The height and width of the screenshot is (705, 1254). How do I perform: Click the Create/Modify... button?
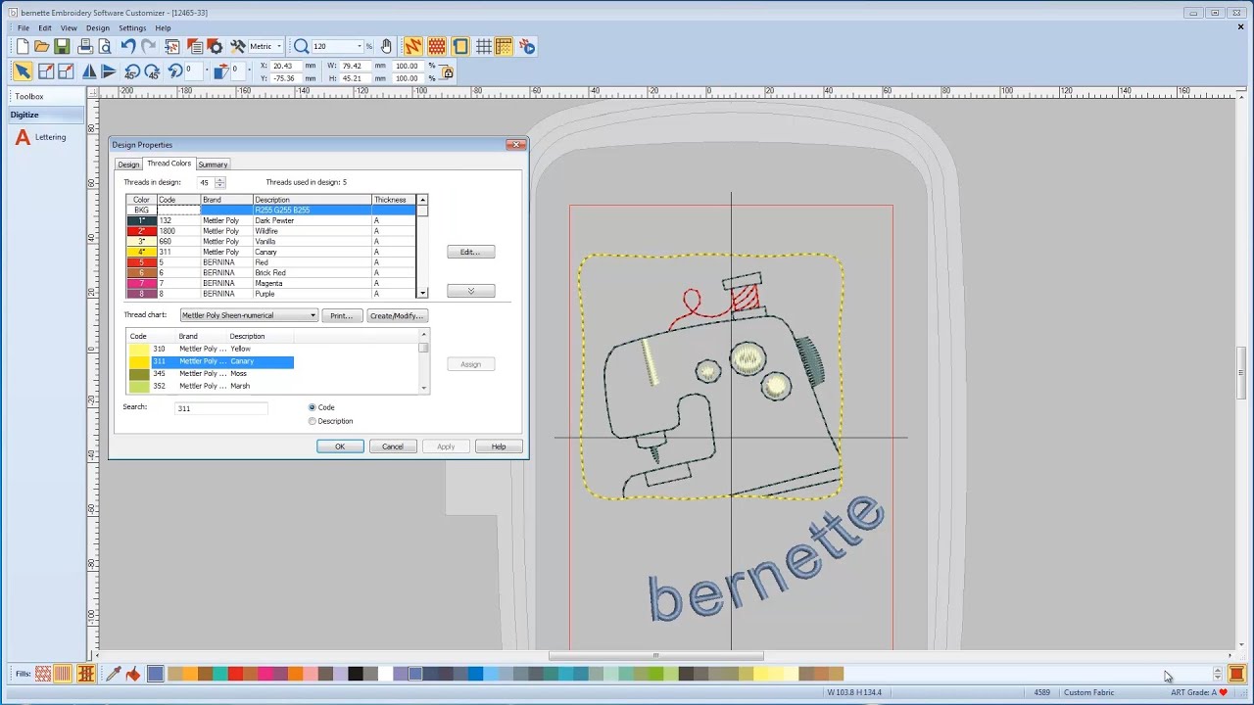pyautogui.click(x=396, y=315)
